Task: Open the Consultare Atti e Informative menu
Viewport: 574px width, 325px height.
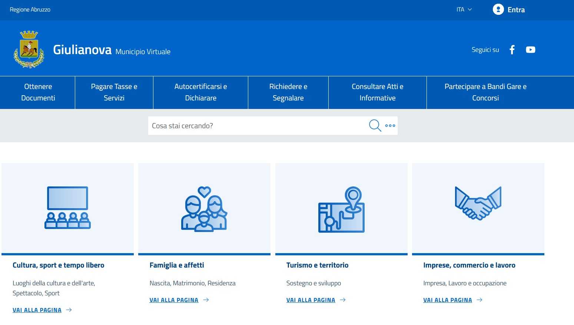Action: (377, 92)
